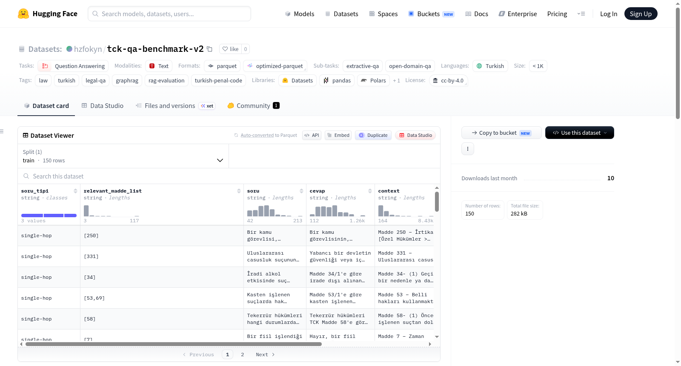Expand the +1 more libraries
Viewport: 681px width, 366px height.
click(x=396, y=80)
